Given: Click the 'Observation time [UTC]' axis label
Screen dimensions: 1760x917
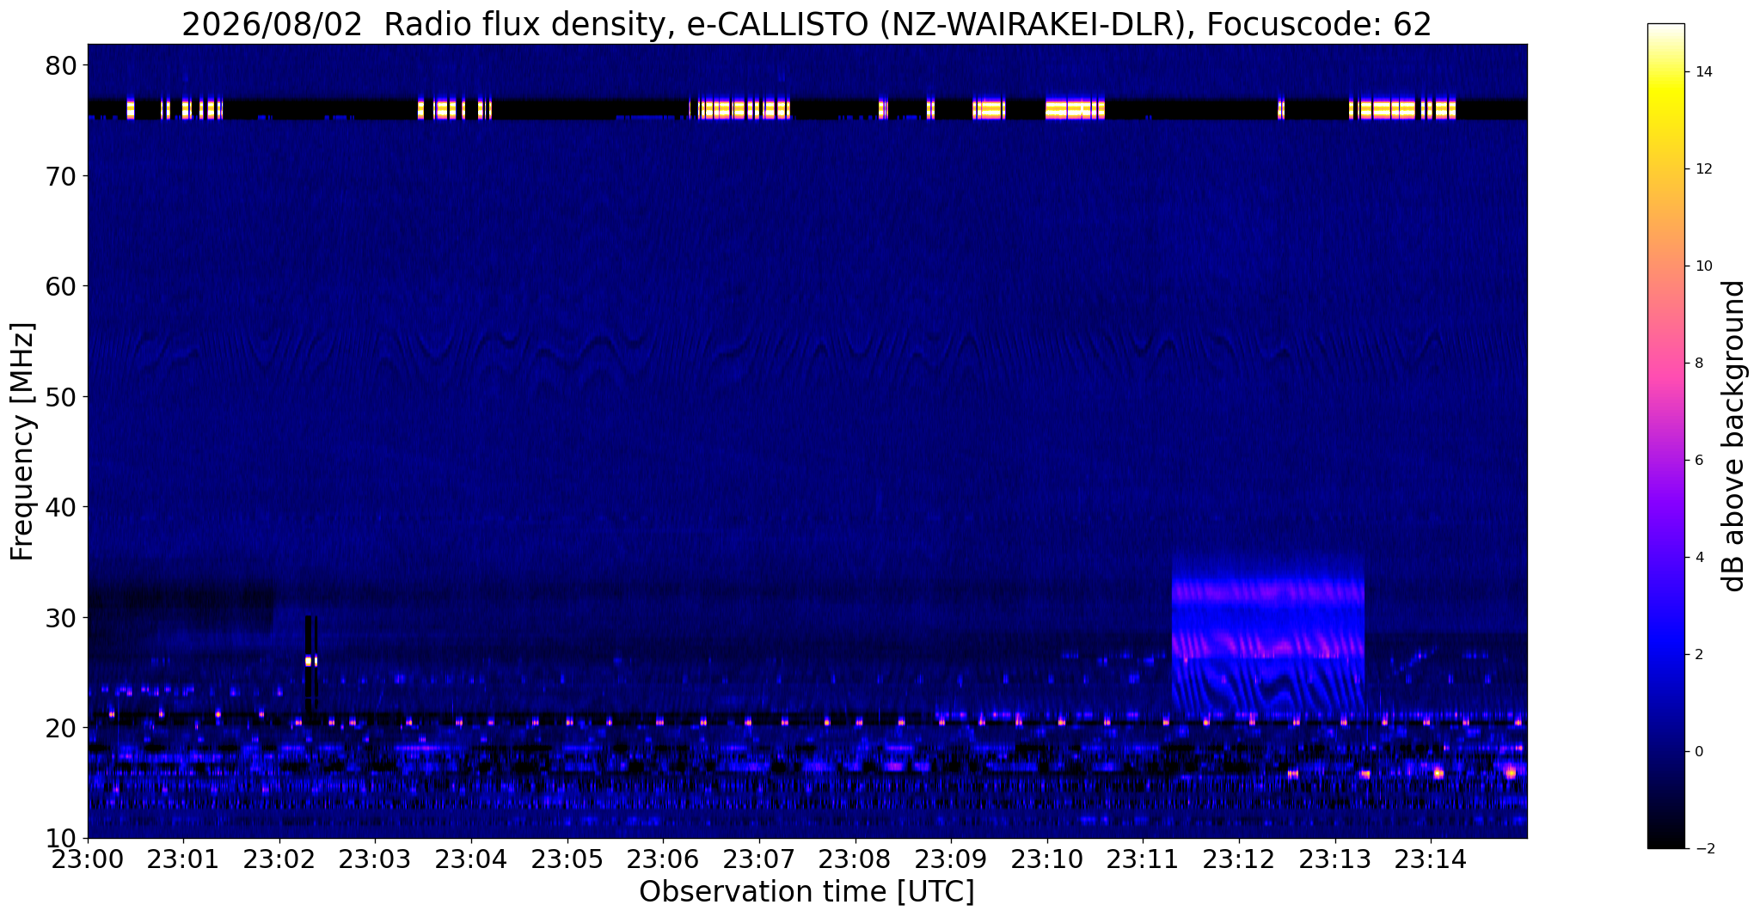Looking at the screenshot, I should pos(806,892).
